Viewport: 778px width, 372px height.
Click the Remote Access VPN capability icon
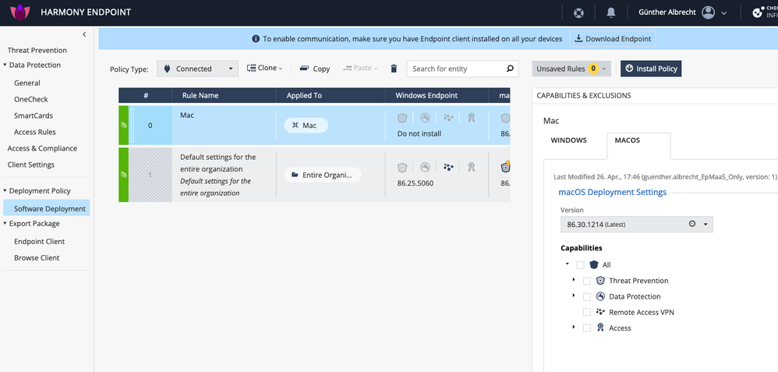[600, 312]
